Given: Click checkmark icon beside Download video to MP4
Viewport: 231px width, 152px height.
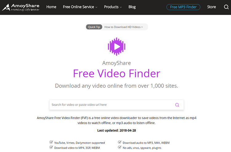Looking at the screenshot, I should (51, 147).
